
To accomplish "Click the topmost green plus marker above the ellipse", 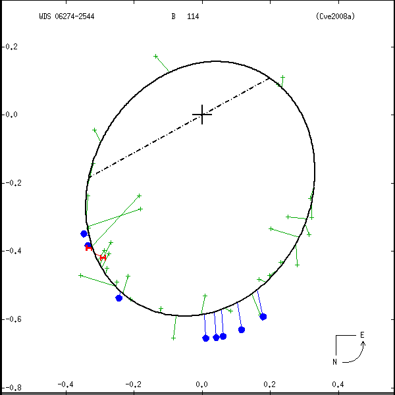I will coord(155,56).
